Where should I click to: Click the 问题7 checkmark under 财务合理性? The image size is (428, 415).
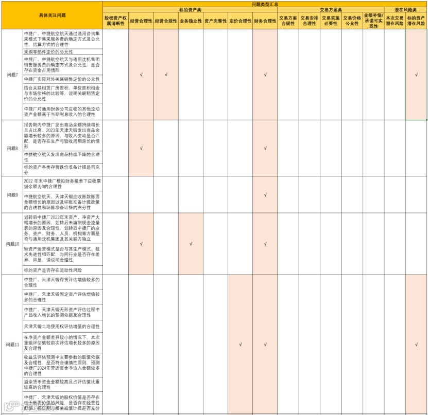pyautogui.click(x=265, y=75)
